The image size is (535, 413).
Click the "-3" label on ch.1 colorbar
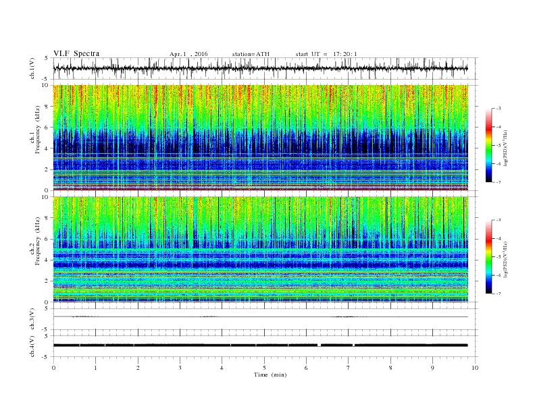pos(498,109)
